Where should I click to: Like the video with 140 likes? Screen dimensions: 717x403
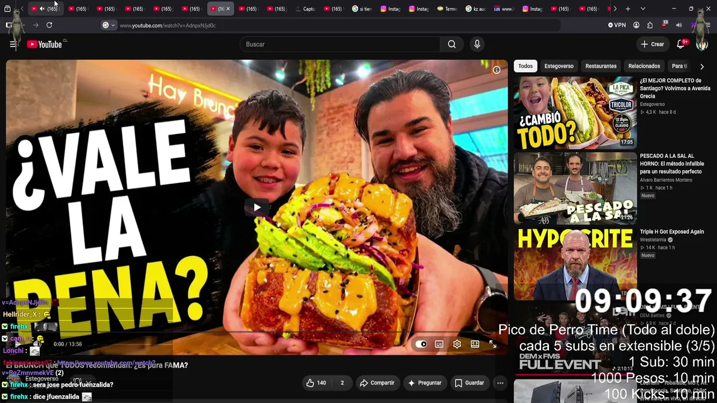click(316, 383)
